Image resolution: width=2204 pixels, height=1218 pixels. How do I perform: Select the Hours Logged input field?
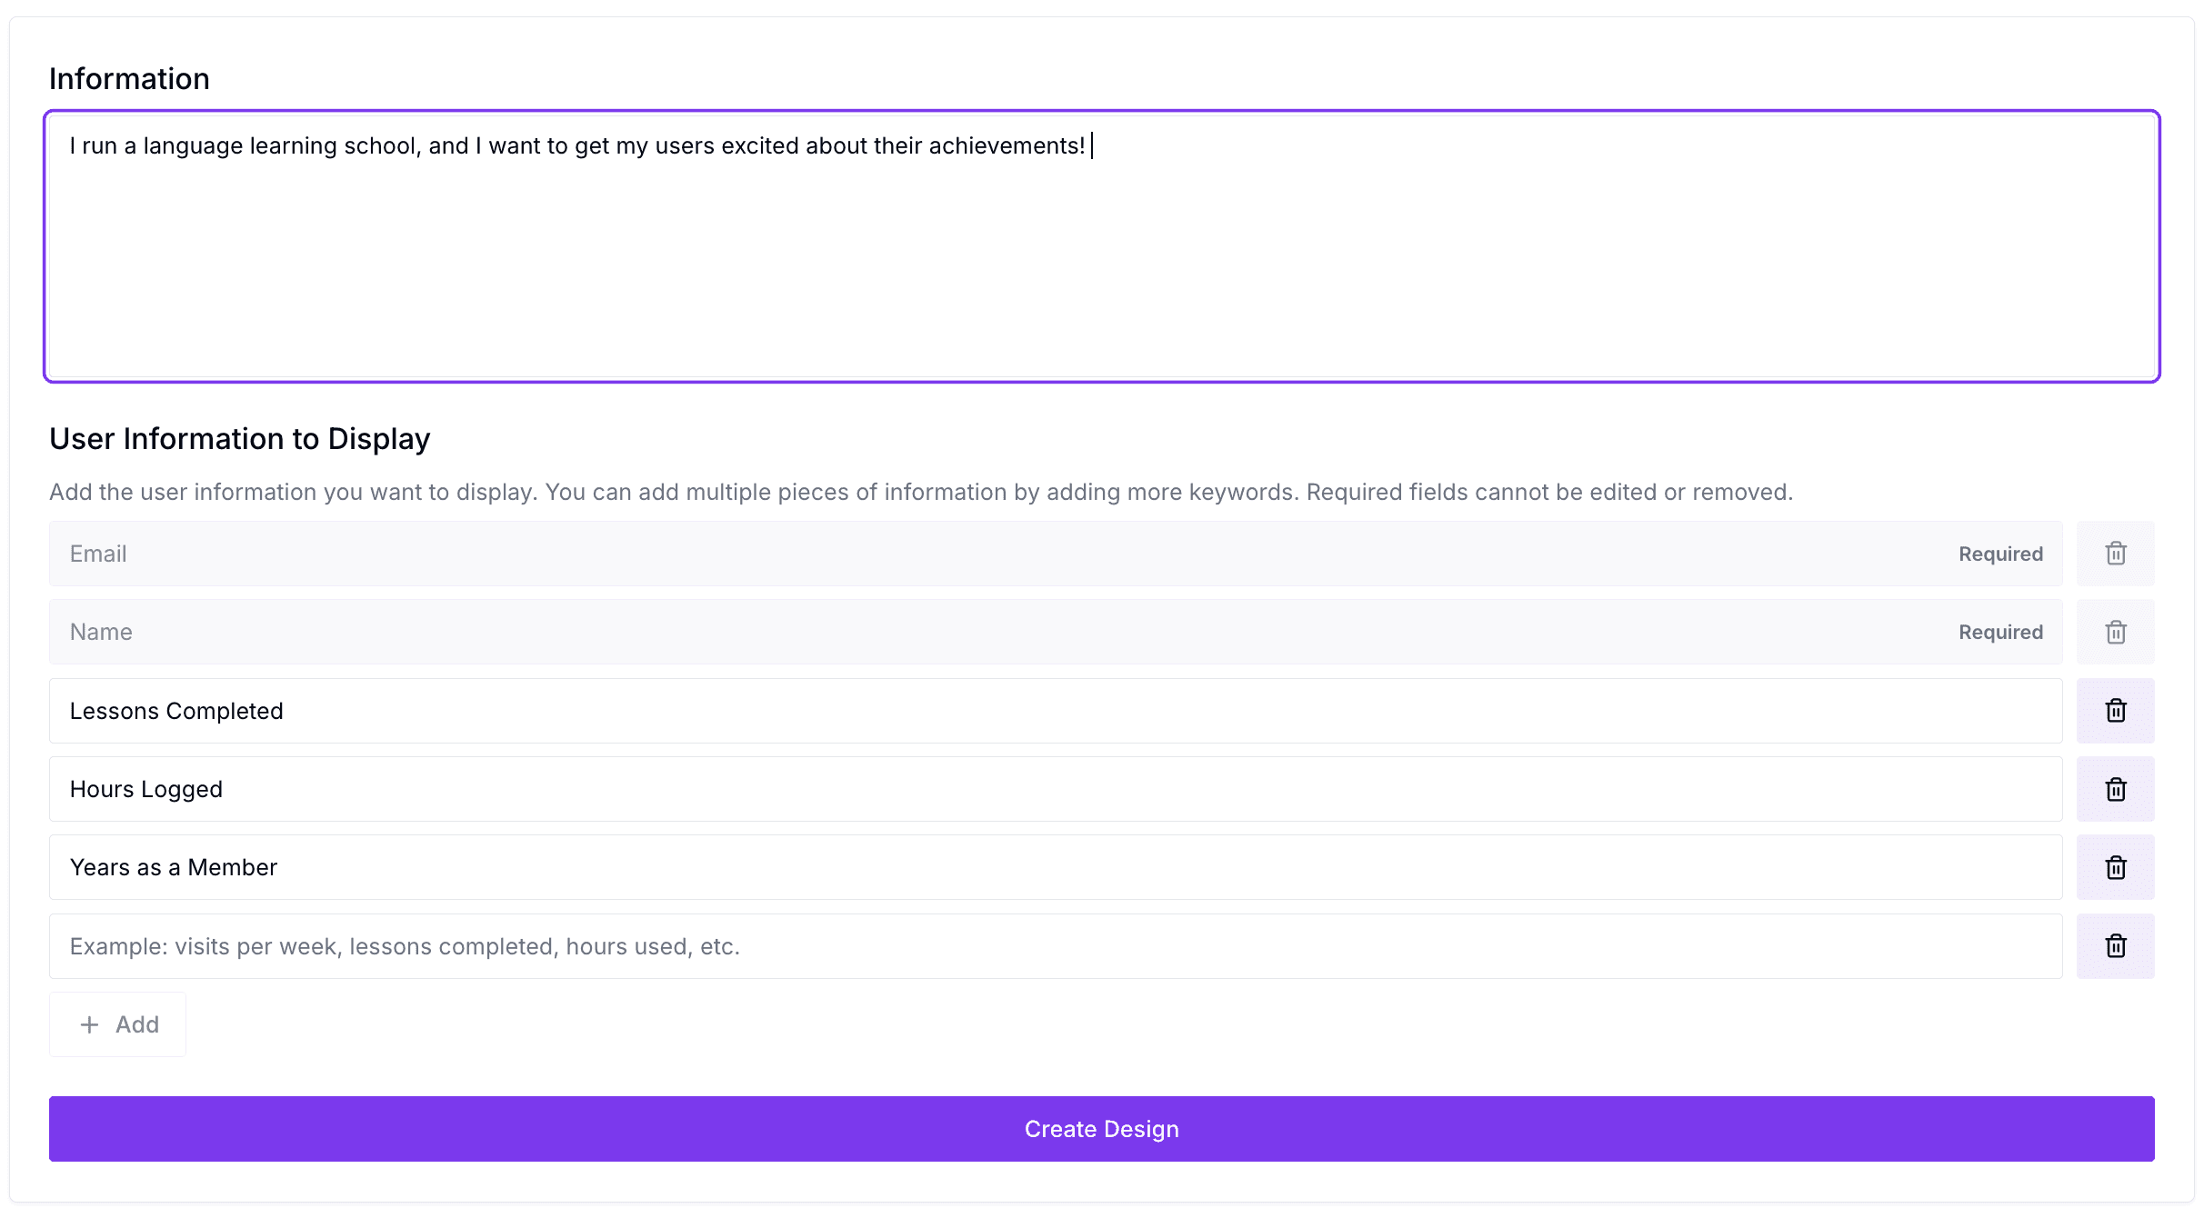[1056, 789]
